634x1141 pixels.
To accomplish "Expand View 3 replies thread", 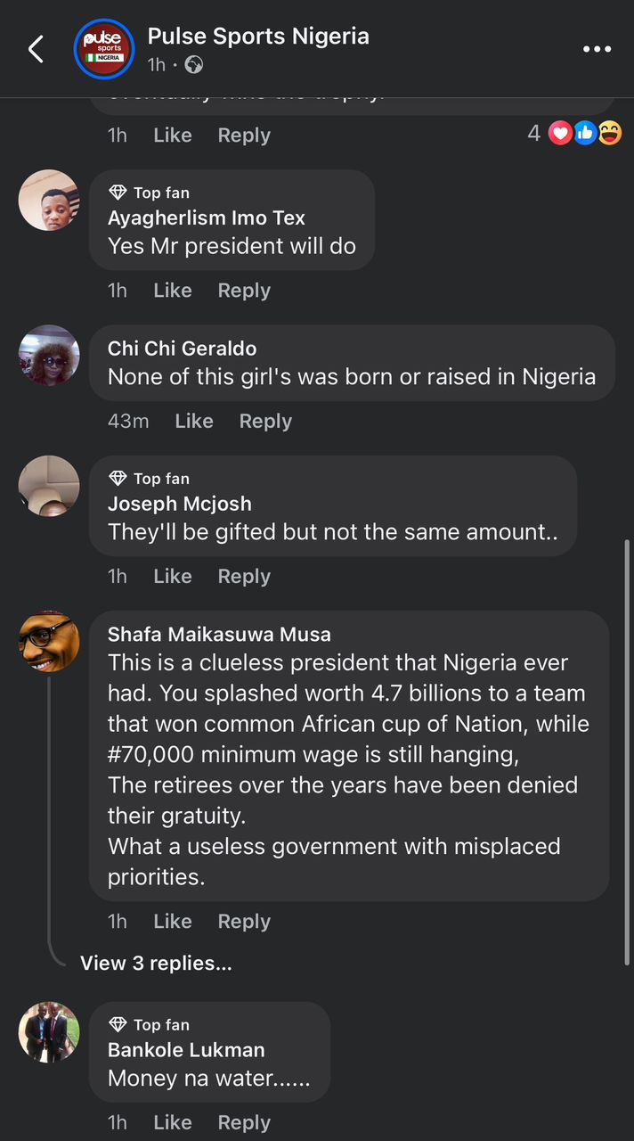I will pos(156,963).
